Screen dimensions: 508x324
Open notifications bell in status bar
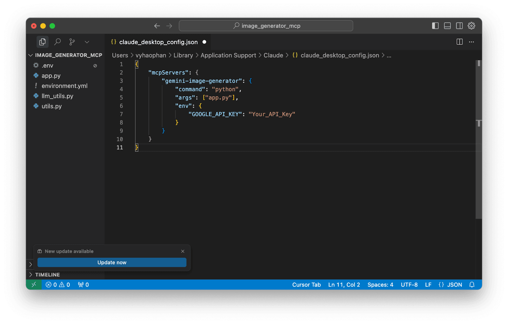click(472, 285)
